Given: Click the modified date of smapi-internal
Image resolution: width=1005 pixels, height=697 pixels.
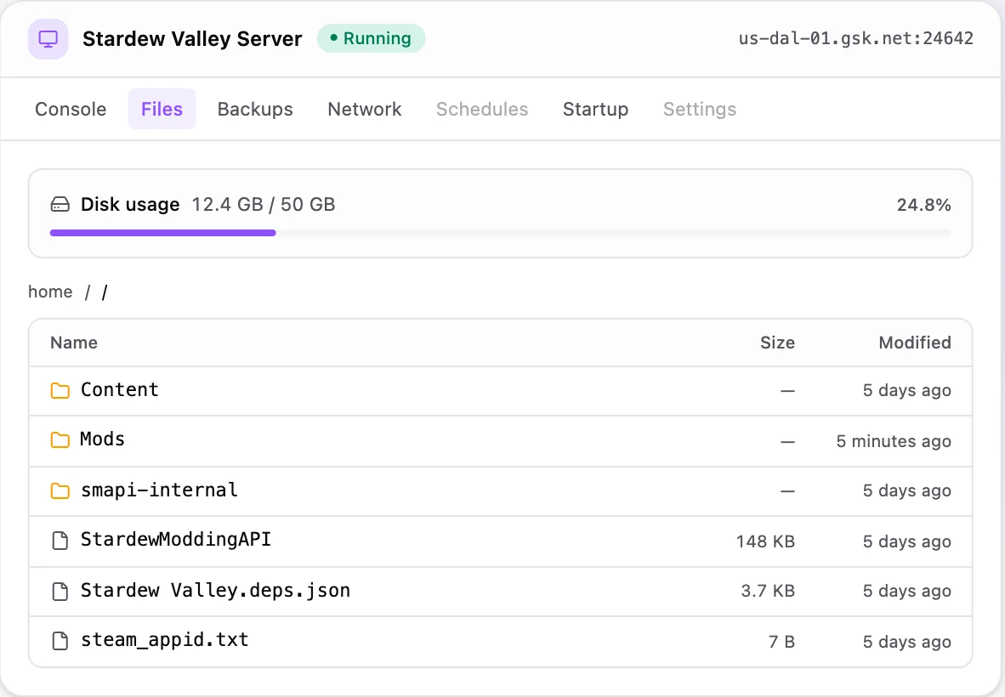Looking at the screenshot, I should (x=907, y=491).
